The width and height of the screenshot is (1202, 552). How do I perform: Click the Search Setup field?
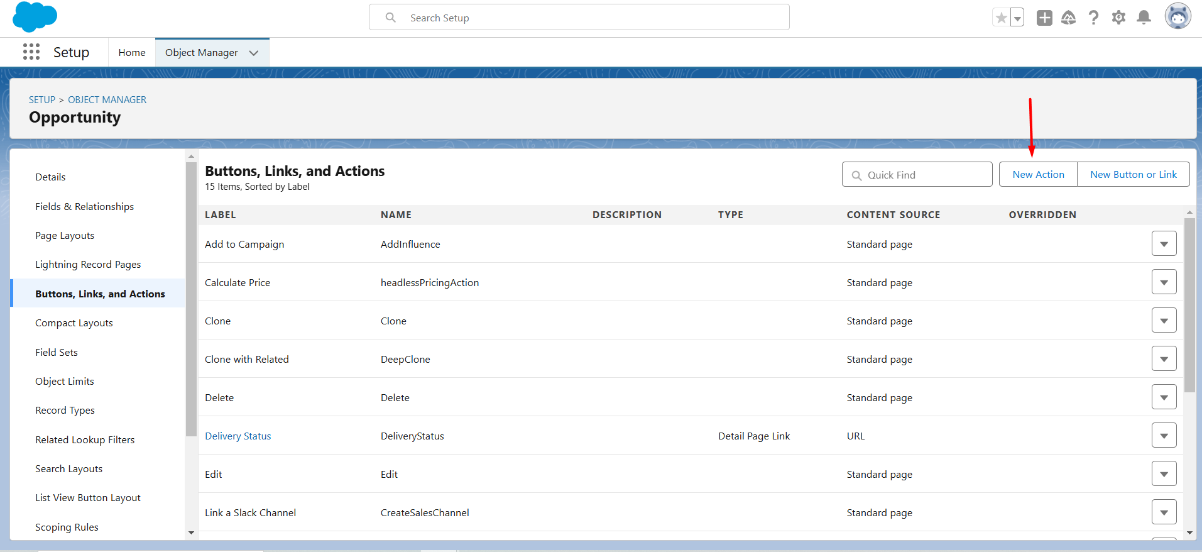(579, 18)
